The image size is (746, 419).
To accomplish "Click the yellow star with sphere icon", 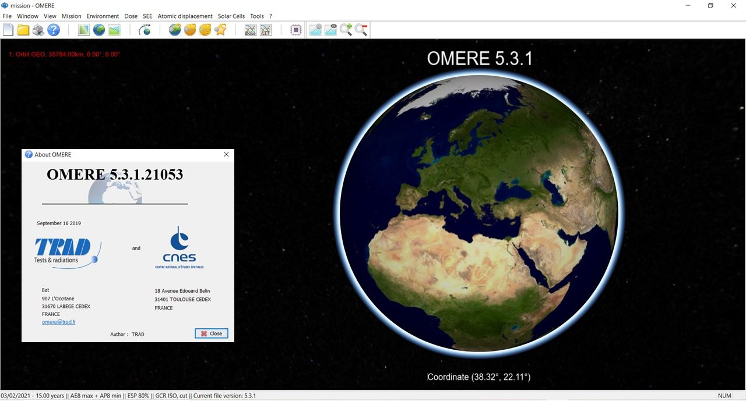I will [220, 30].
